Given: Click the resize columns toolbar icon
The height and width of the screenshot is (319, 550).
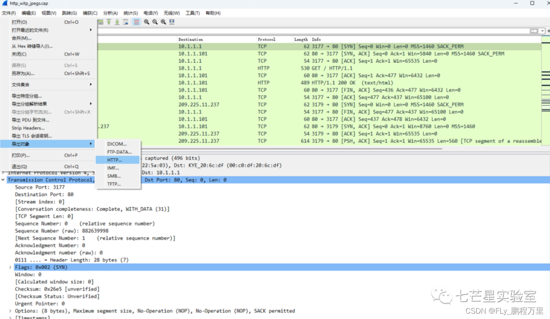Looking at the screenshot, I should 172,22.
